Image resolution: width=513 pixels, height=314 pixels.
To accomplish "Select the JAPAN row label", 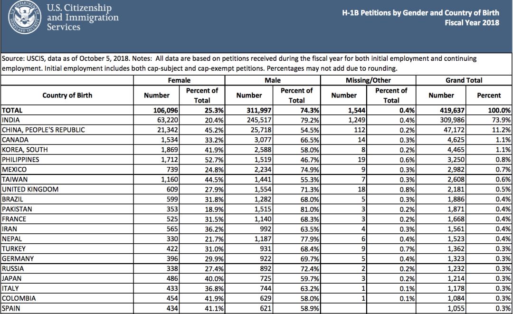I will pyautogui.click(x=11, y=278).
